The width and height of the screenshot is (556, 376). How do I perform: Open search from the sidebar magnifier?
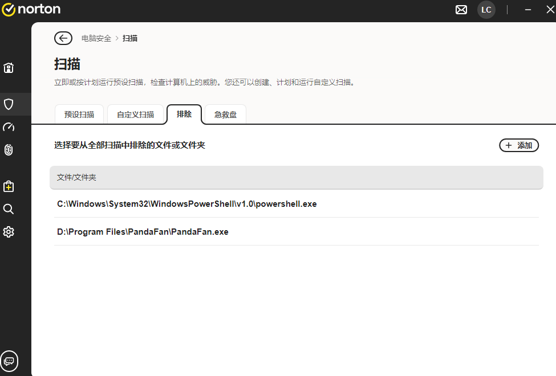click(x=9, y=209)
